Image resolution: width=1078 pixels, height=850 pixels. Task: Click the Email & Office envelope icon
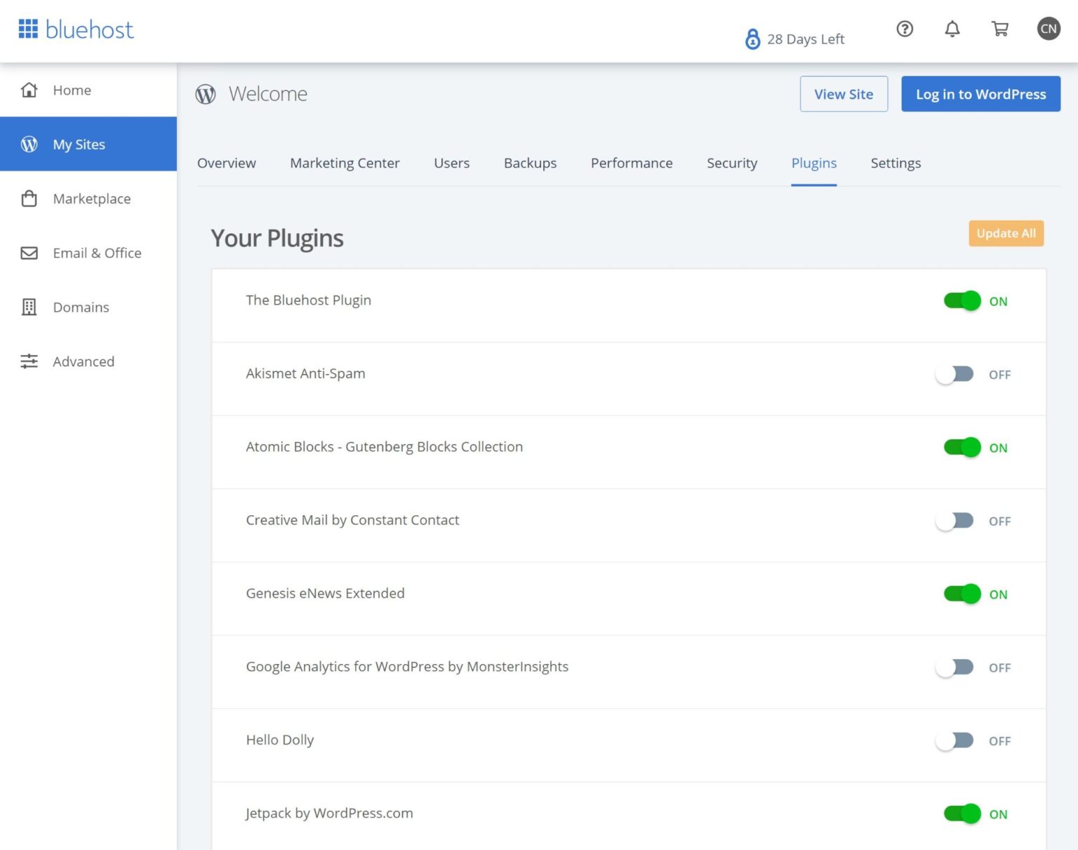coord(29,253)
